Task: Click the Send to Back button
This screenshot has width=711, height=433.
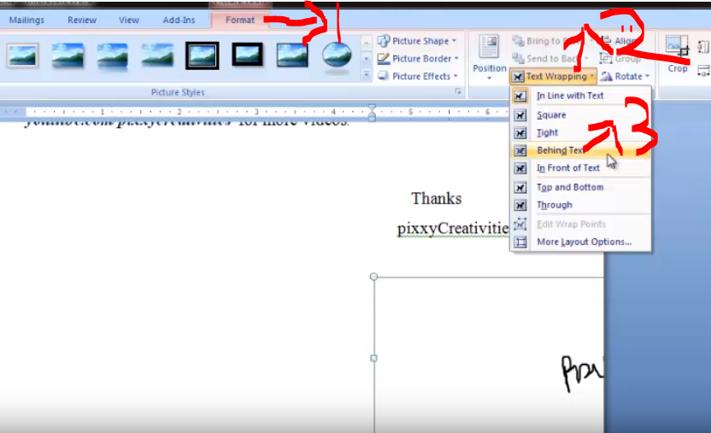Action: click(x=549, y=58)
